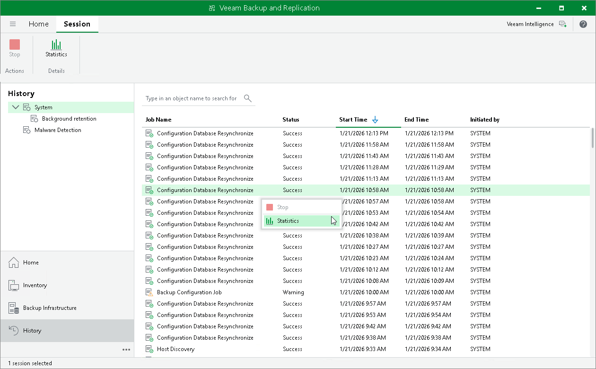This screenshot has width=596, height=369.
Task: Open Statistics from the ribbon
Action: [x=56, y=48]
